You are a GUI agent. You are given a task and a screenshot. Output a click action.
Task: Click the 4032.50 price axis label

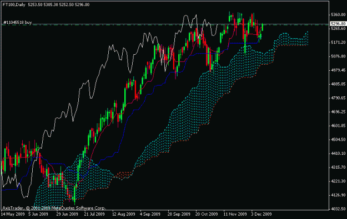click(338, 208)
